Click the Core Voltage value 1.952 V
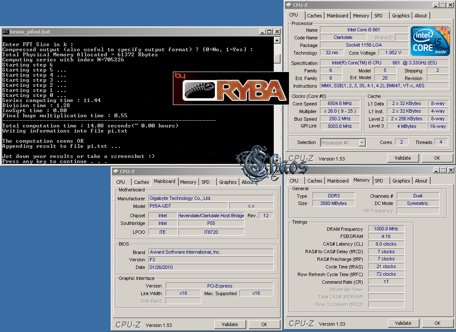 click(x=393, y=53)
